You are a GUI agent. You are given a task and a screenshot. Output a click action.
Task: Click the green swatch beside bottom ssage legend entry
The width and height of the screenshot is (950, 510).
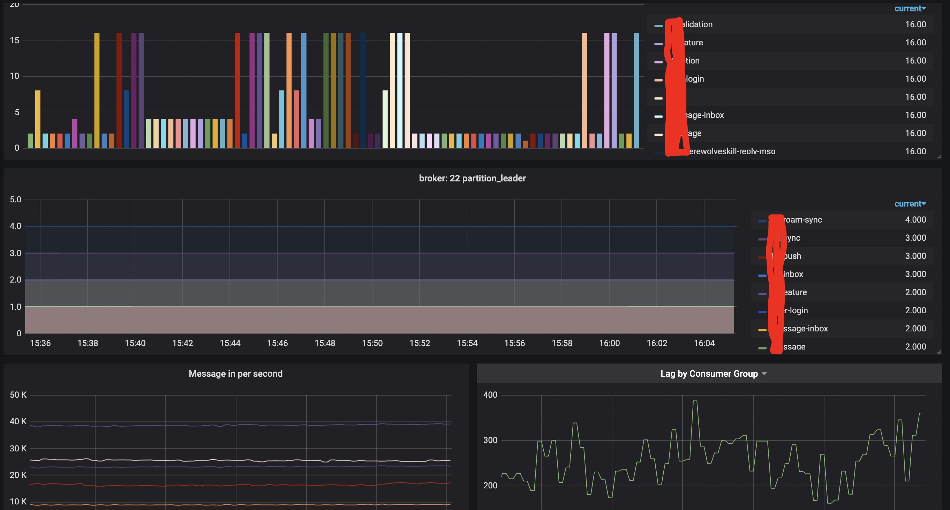click(x=762, y=348)
